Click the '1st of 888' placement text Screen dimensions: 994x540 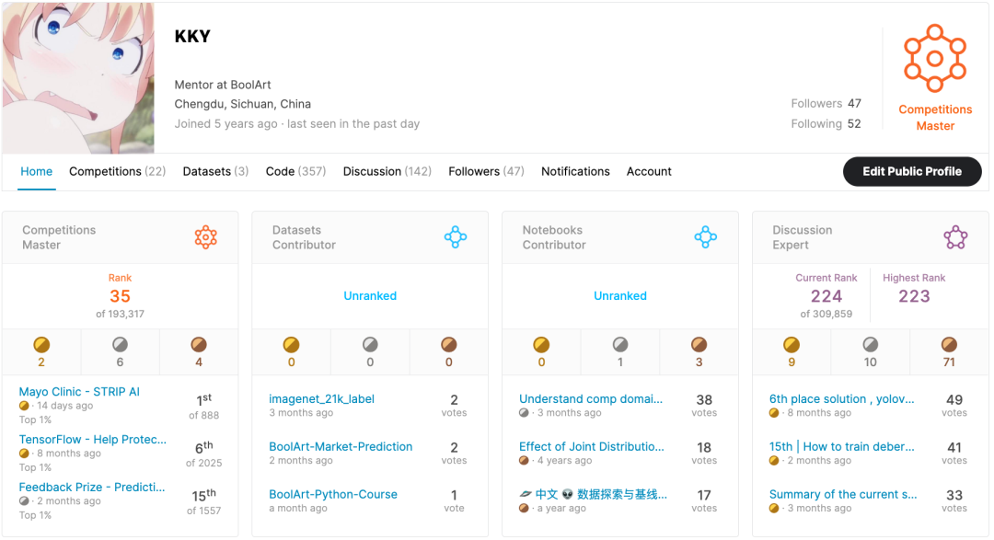203,407
